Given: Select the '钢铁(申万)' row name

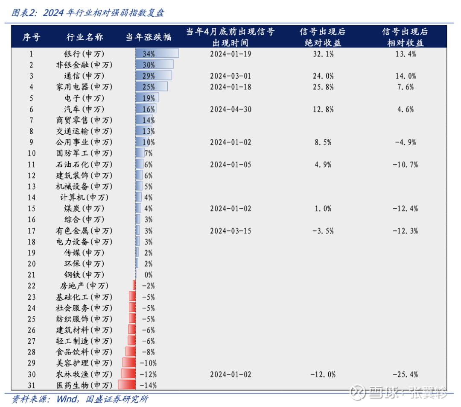Looking at the screenshot, I should pos(84,275).
